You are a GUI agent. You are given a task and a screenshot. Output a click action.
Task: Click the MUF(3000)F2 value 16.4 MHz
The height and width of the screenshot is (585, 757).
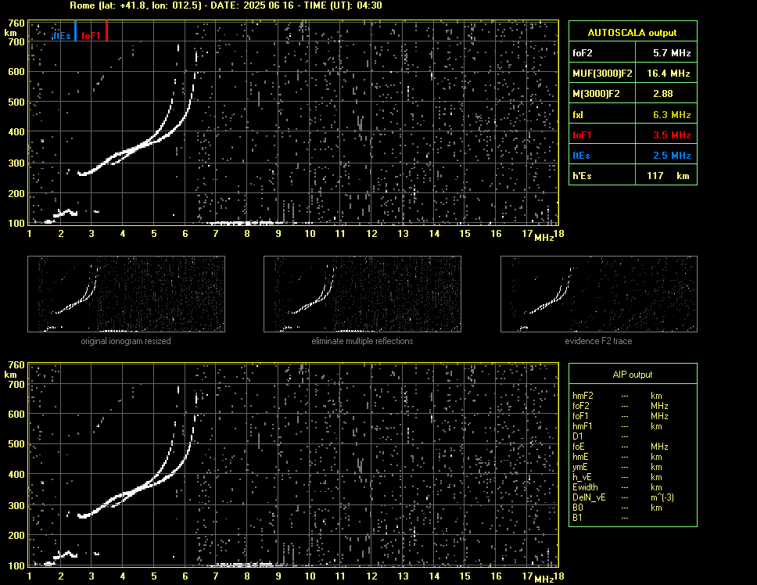pyautogui.click(x=668, y=74)
